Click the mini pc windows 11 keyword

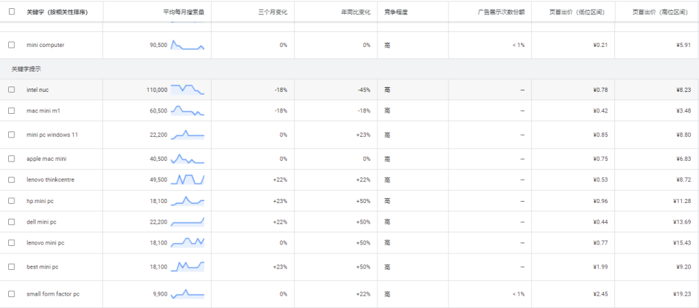[x=52, y=135]
